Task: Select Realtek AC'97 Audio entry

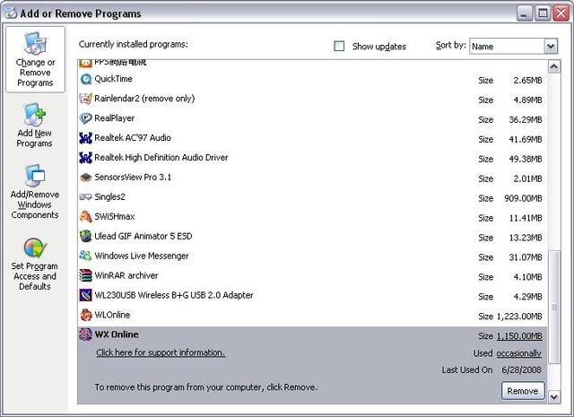Action: 133,138
